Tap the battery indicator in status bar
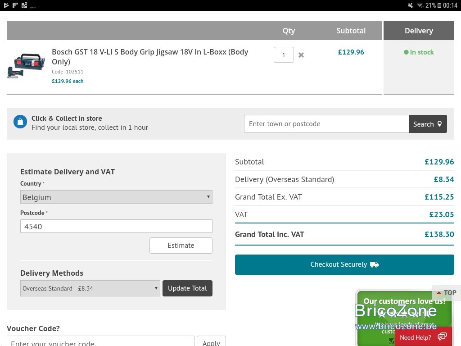The width and height of the screenshot is (461, 346). [439, 5]
